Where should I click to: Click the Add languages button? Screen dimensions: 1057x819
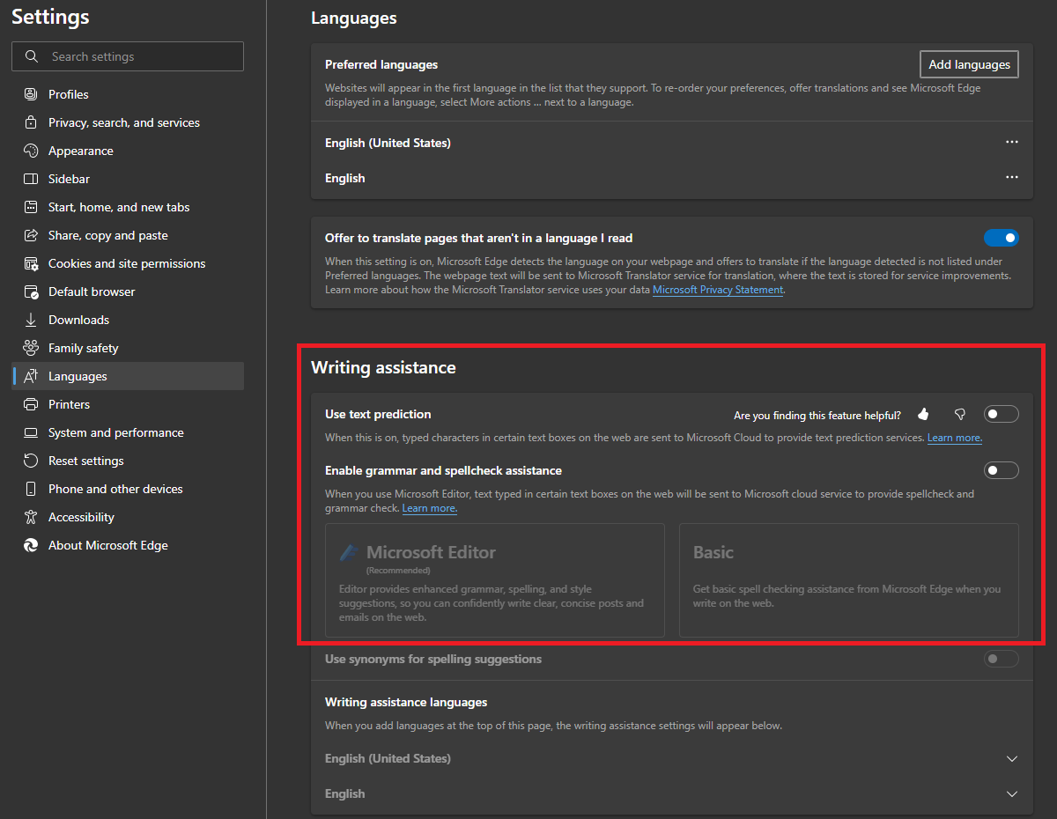point(969,64)
